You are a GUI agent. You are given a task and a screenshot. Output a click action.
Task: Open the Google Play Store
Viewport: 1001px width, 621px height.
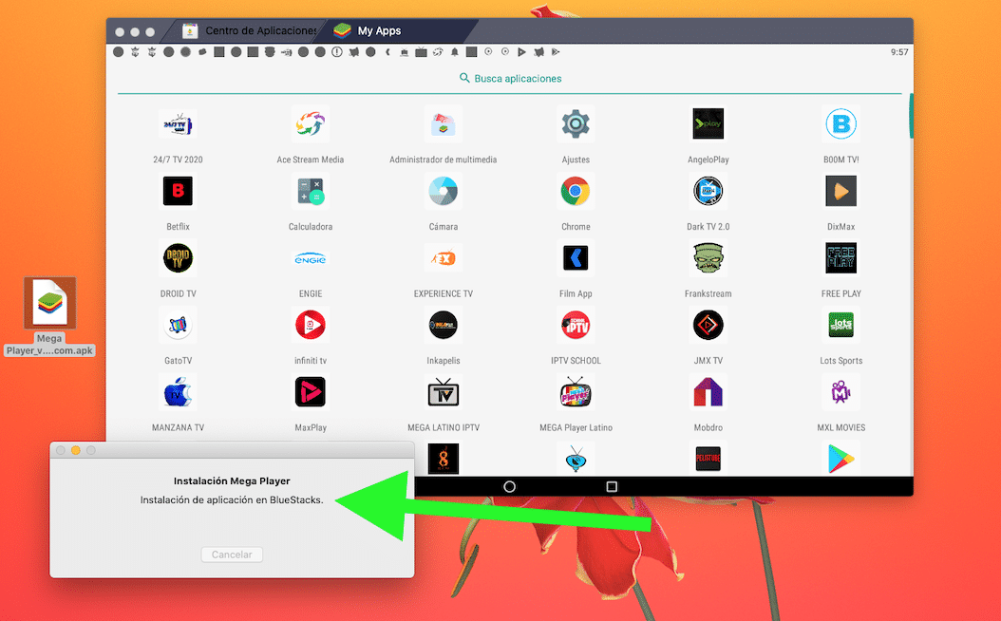(x=840, y=458)
